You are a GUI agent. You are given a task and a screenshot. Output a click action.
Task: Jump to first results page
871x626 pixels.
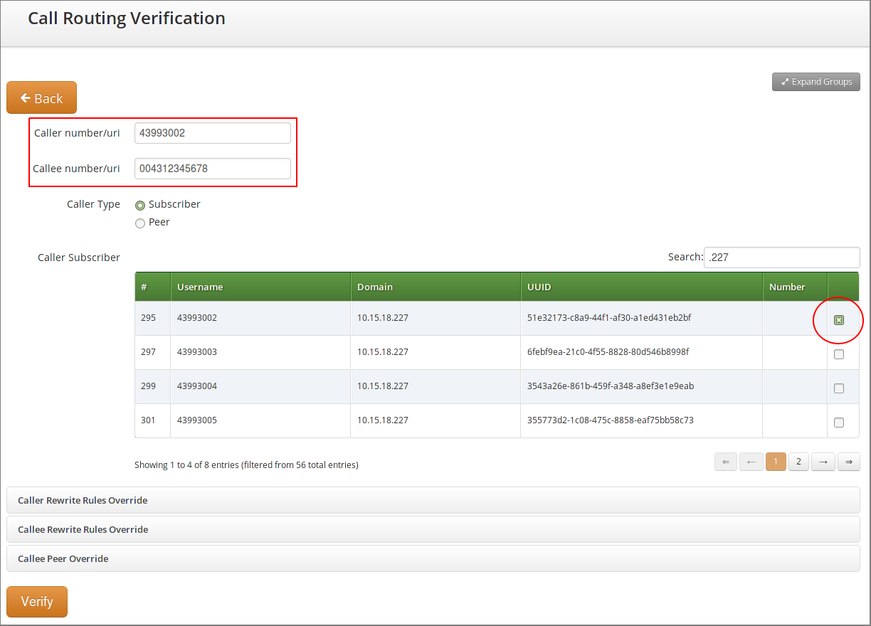[x=725, y=461]
